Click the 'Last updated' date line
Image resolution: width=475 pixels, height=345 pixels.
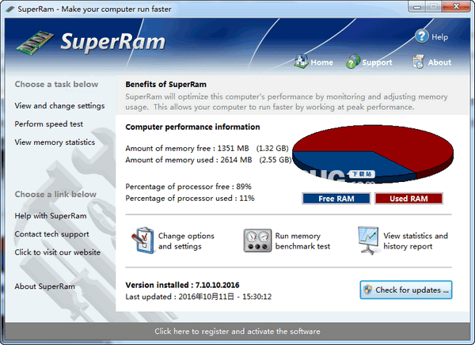[x=199, y=297]
